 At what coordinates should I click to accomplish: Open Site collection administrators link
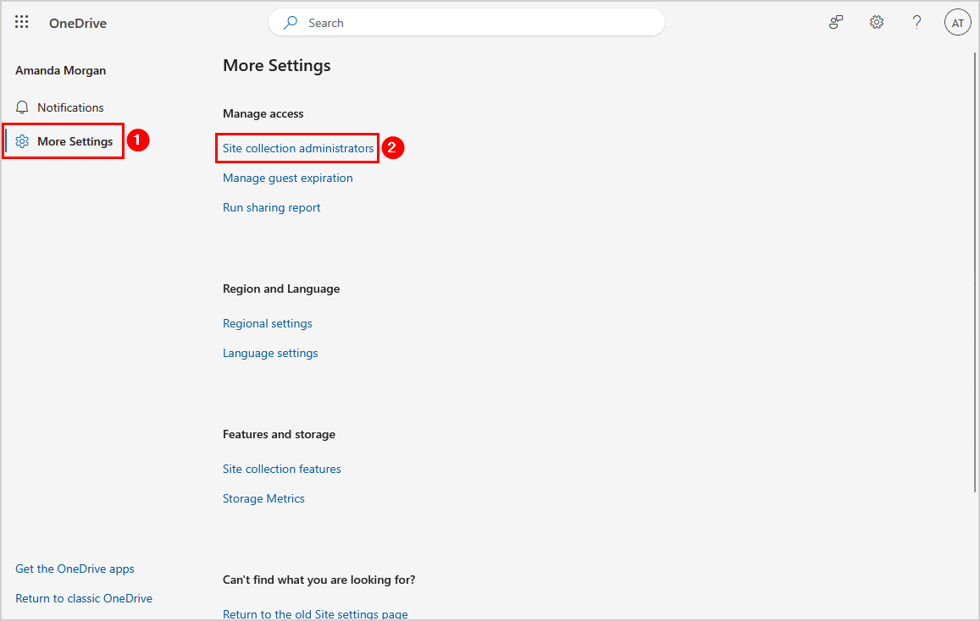pos(298,148)
